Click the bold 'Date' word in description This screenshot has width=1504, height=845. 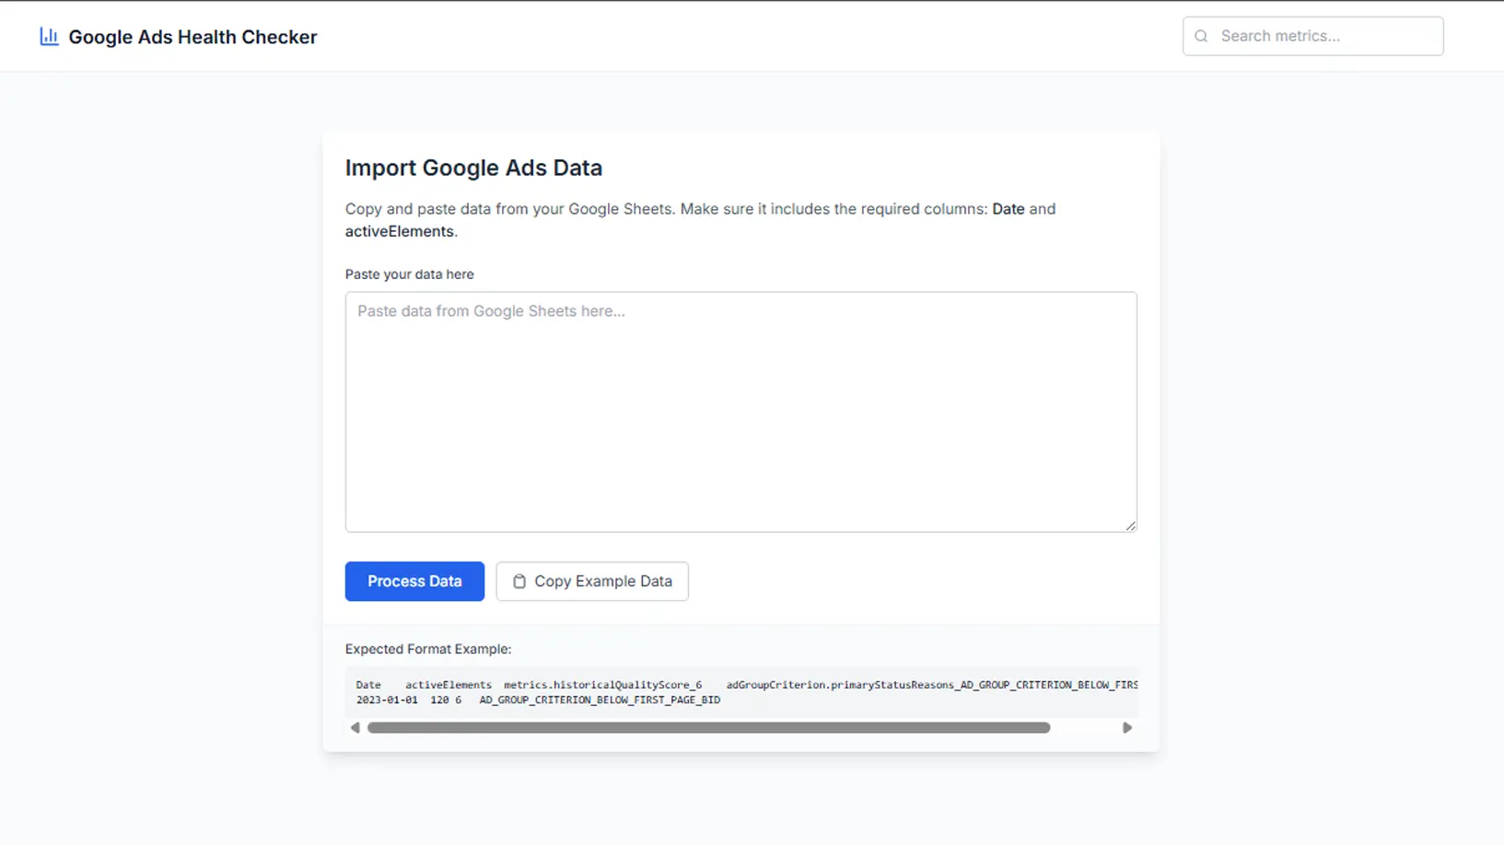[1008, 209]
